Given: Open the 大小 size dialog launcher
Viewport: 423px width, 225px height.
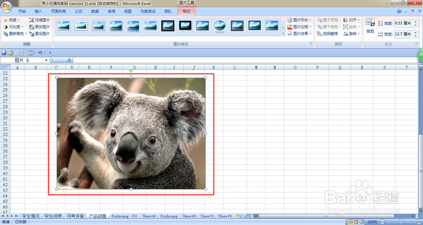Looking at the screenshot, I should pyautogui.click(x=416, y=44).
